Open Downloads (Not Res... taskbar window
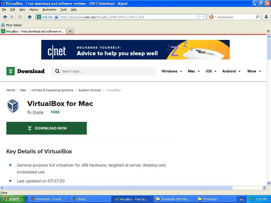Image resolution: width=271 pixels, height=203 pixels. [174, 199]
